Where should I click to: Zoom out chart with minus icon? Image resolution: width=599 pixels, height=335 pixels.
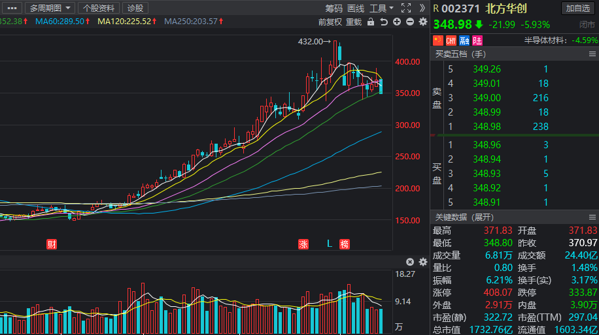point(410,22)
